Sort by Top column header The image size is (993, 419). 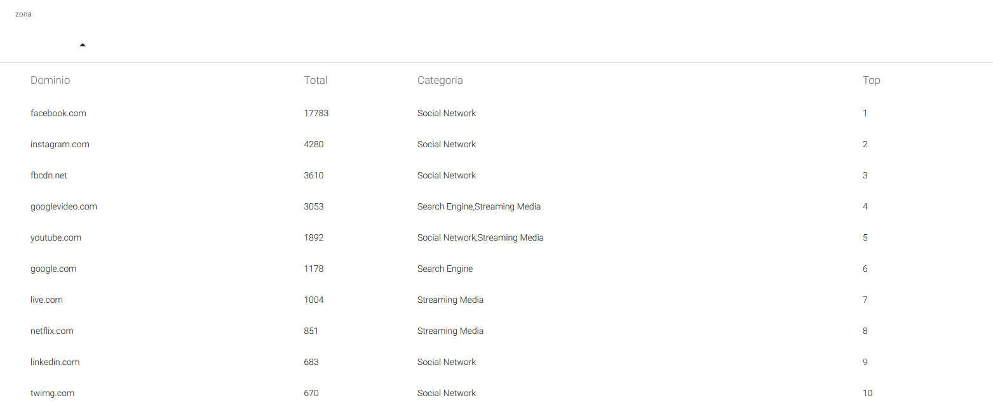point(872,80)
